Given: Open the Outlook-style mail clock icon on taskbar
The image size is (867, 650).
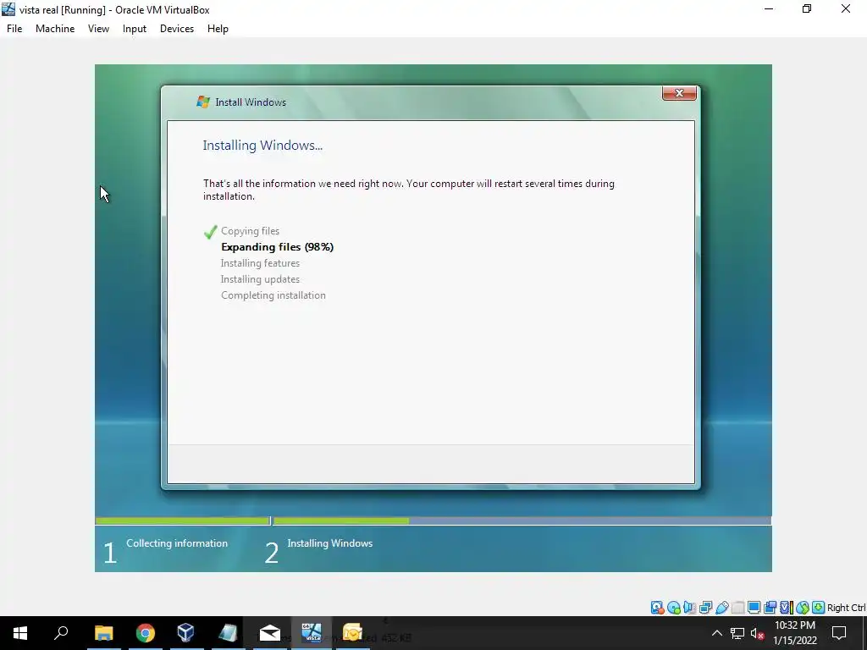Looking at the screenshot, I should [x=352, y=633].
